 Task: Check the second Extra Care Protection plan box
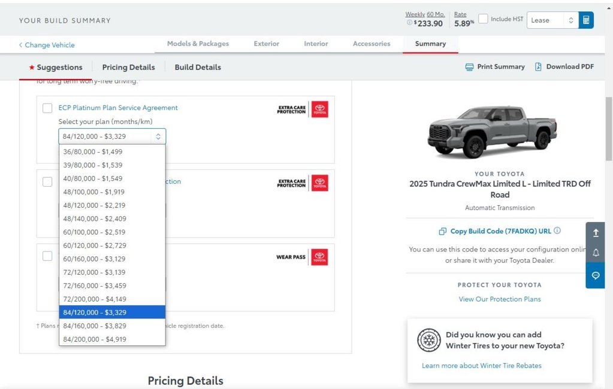pos(47,182)
